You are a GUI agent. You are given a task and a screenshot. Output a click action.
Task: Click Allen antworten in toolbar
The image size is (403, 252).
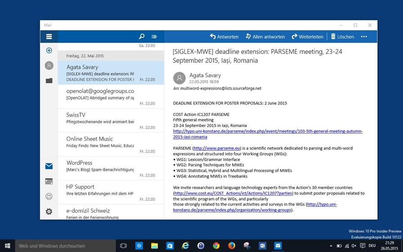pyautogui.click(x=265, y=36)
